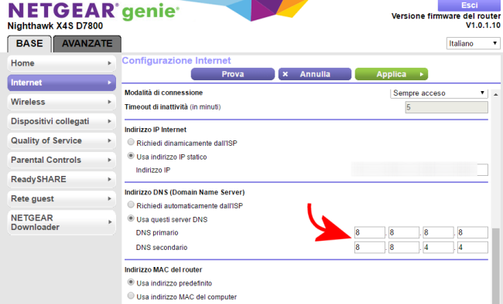Click the arrow beside Quality of Service
503x304 pixels.
click(109, 140)
